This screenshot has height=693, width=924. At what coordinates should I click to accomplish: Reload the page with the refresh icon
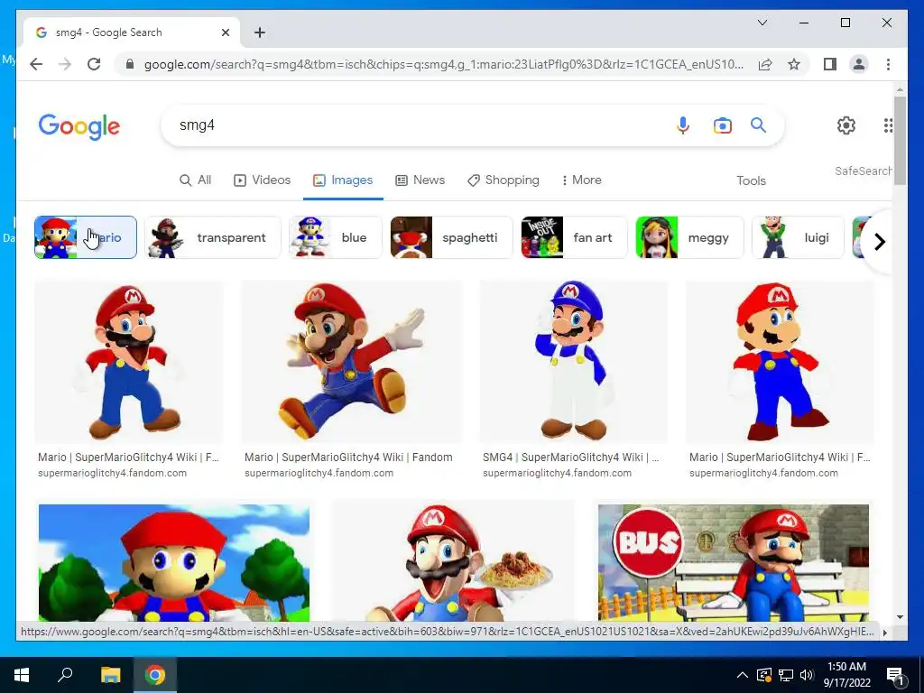[94, 64]
